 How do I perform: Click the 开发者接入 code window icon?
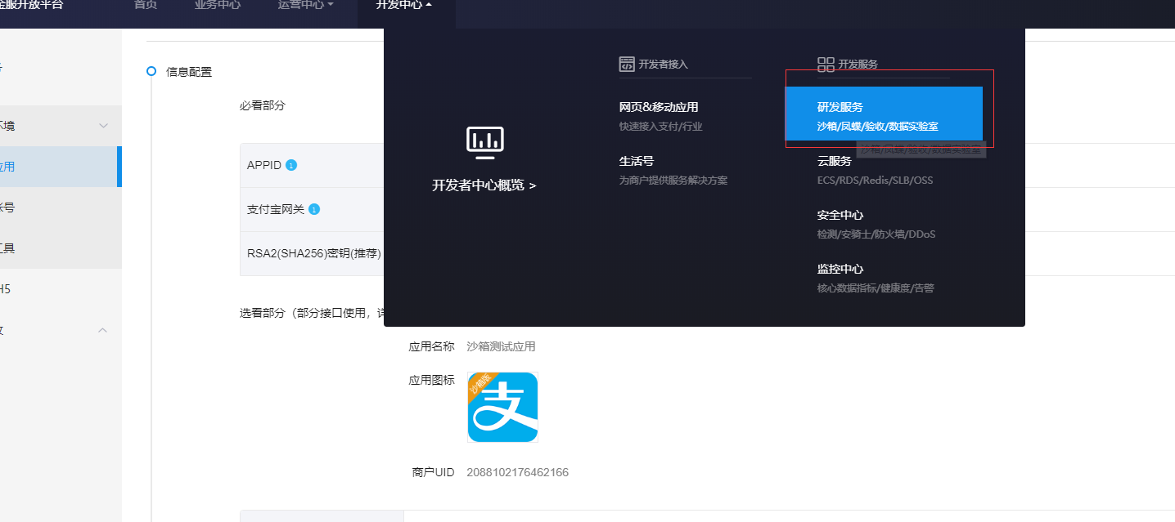pos(627,64)
